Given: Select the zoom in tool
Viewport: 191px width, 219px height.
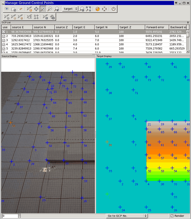Looking at the screenshot, I should point(43,9).
